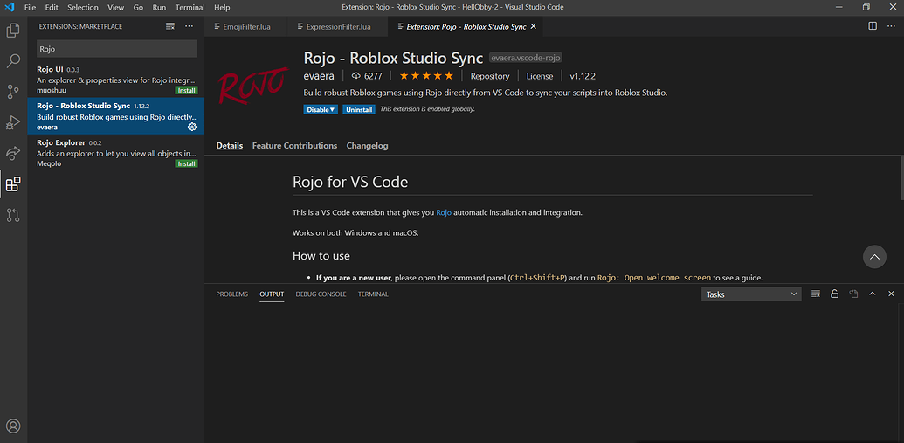Open the pull requests view icon

[x=13, y=215]
